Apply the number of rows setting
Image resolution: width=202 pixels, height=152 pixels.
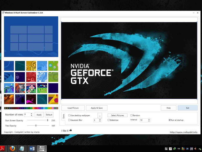39,115
